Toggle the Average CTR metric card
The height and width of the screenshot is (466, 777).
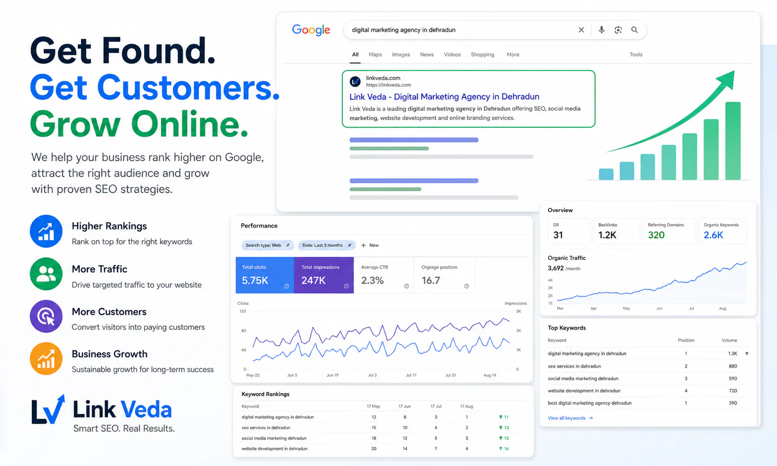pyautogui.click(x=383, y=275)
